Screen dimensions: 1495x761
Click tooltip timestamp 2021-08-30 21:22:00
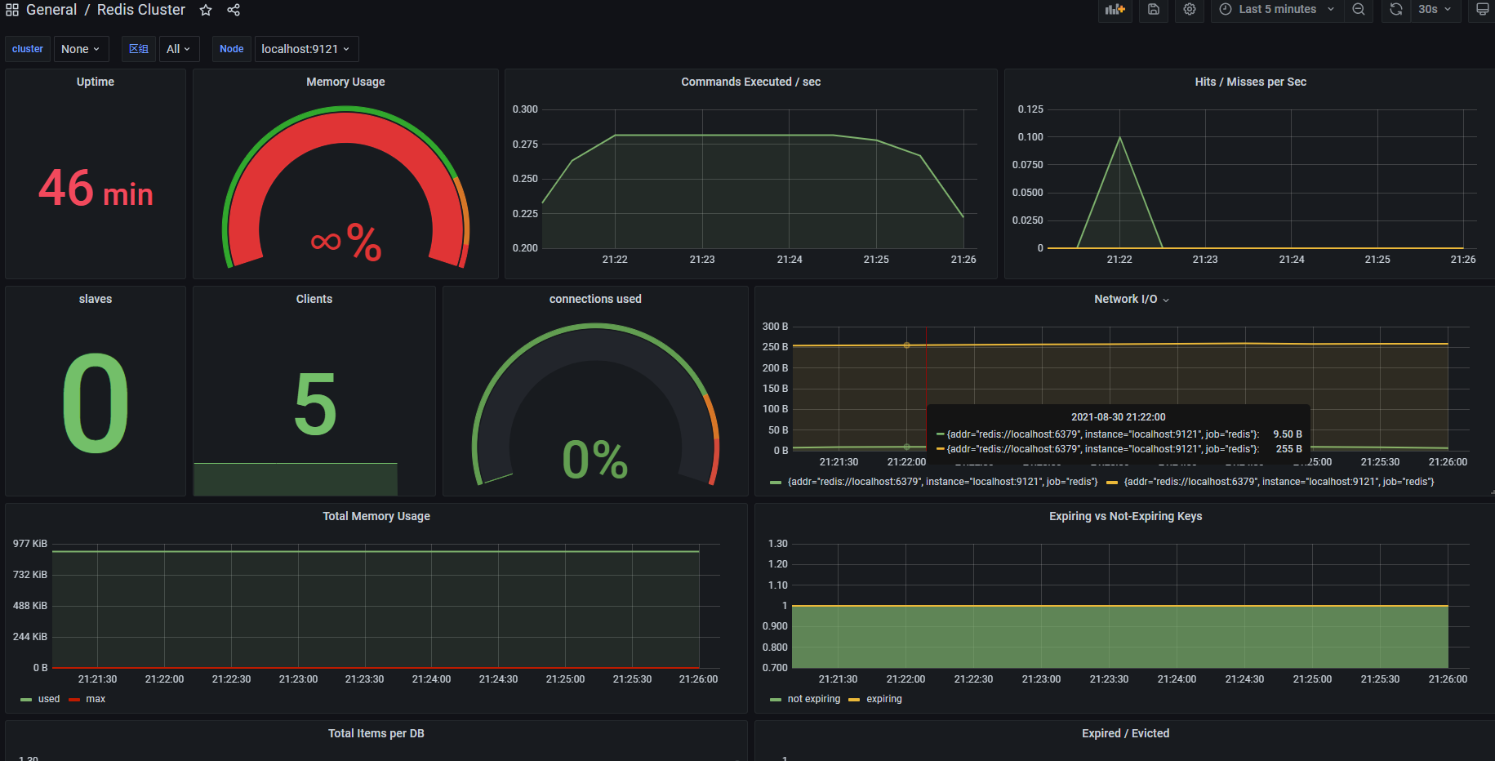tap(1118, 417)
